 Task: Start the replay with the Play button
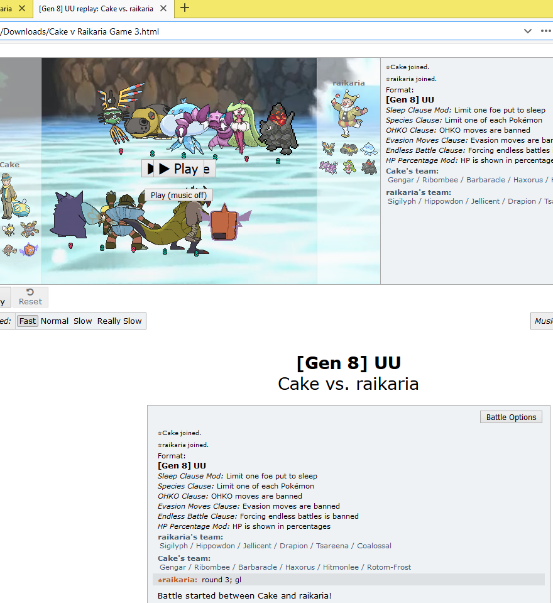pos(178,169)
